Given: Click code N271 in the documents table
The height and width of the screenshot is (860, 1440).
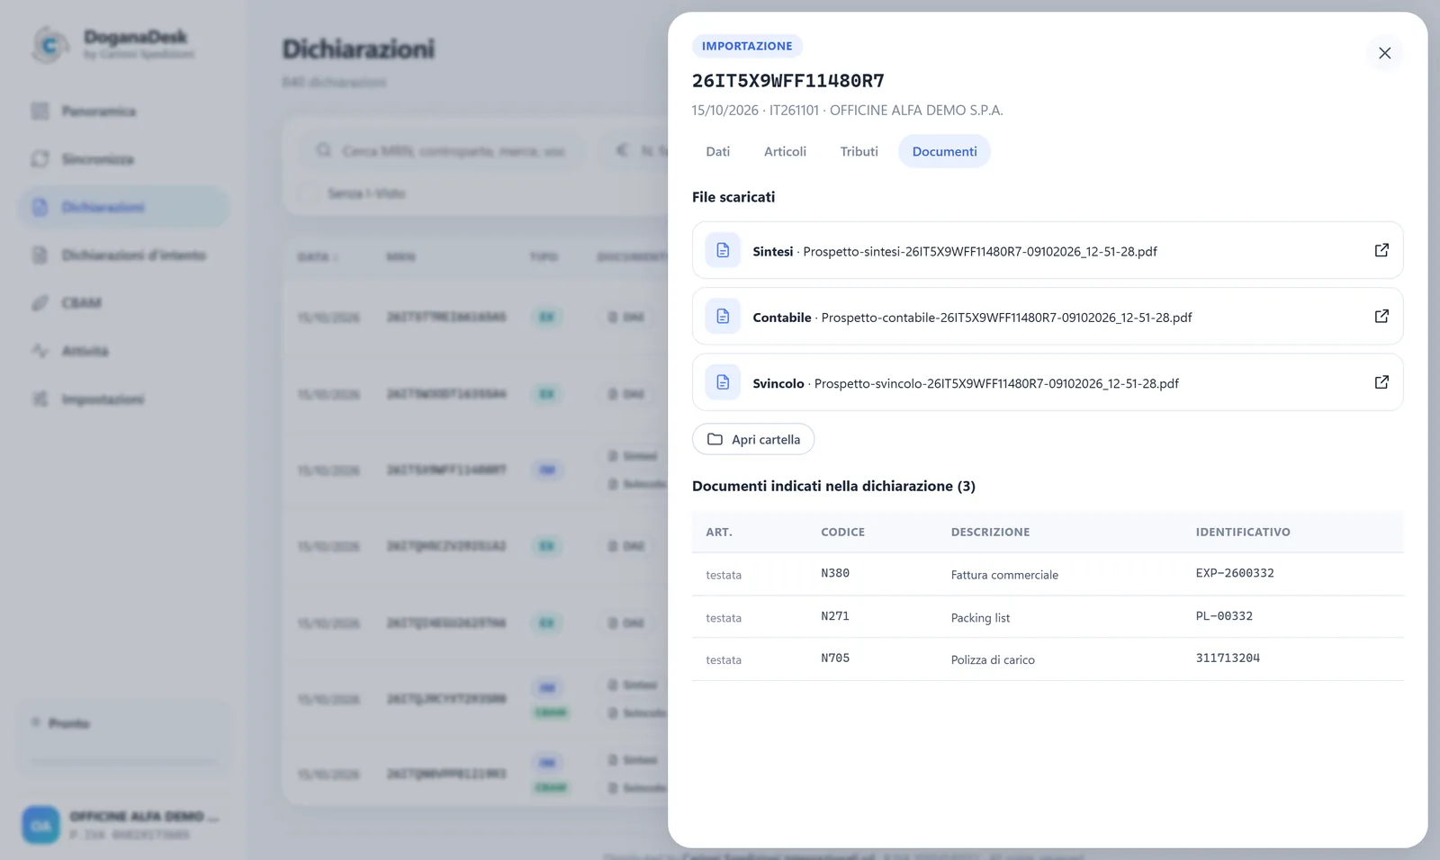Looking at the screenshot, I should [x=835, y=616].
